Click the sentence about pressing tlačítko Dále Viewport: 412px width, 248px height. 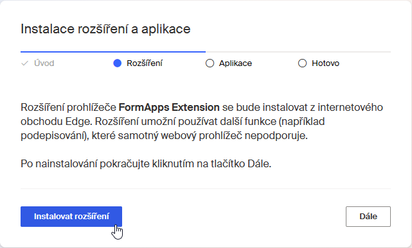click(146, 164)
